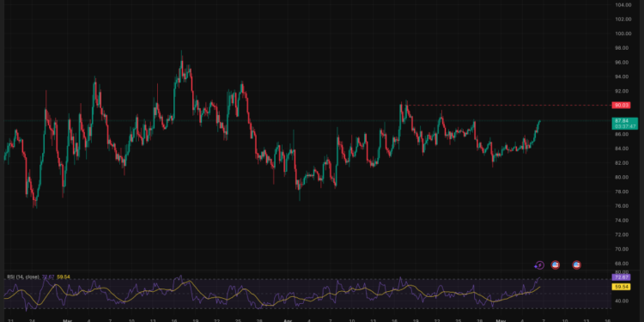Select the RSI (14, close) indicator legend
This screenshot has width=644, height=322.
click(x=22, y=276)
